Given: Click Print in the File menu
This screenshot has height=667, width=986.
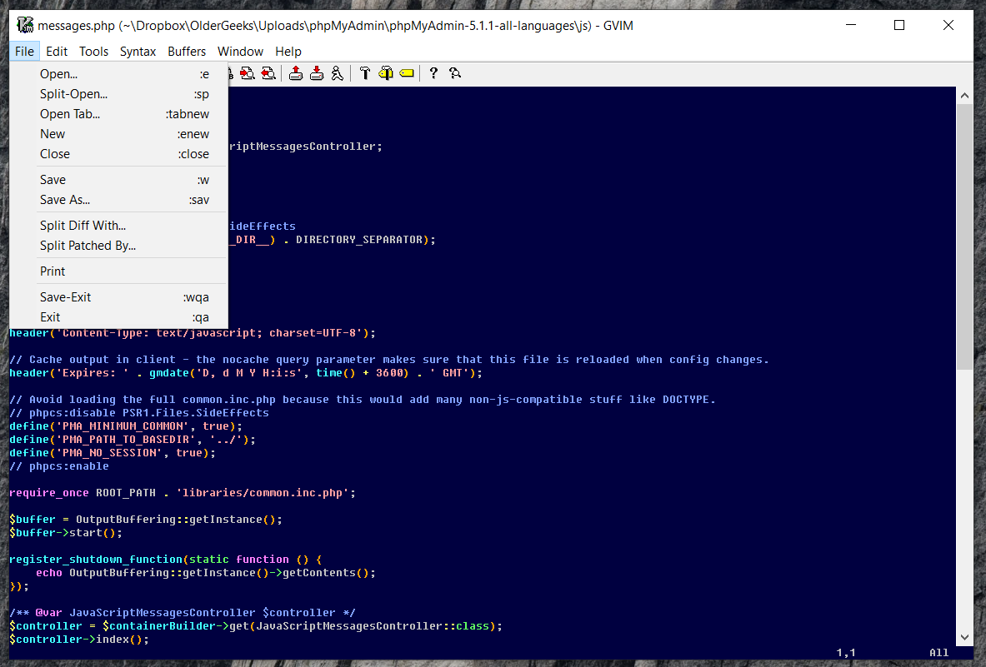Looking at the screenshot, I should [x=53, y=271].
